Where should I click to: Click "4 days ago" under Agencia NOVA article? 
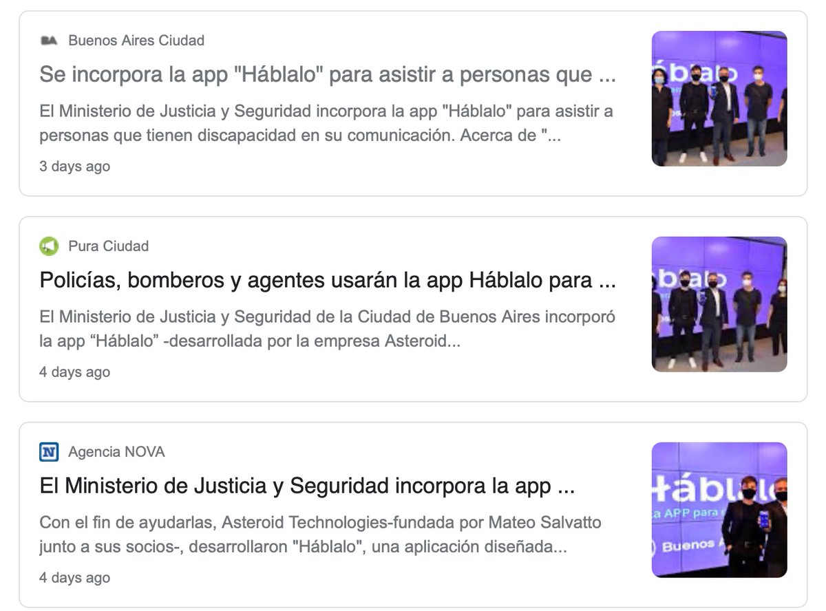tap(75, 578)
